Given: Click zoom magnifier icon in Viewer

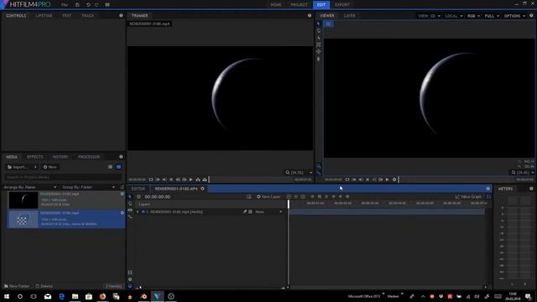Looking at the screenshot, I should [x=514, y=172].
